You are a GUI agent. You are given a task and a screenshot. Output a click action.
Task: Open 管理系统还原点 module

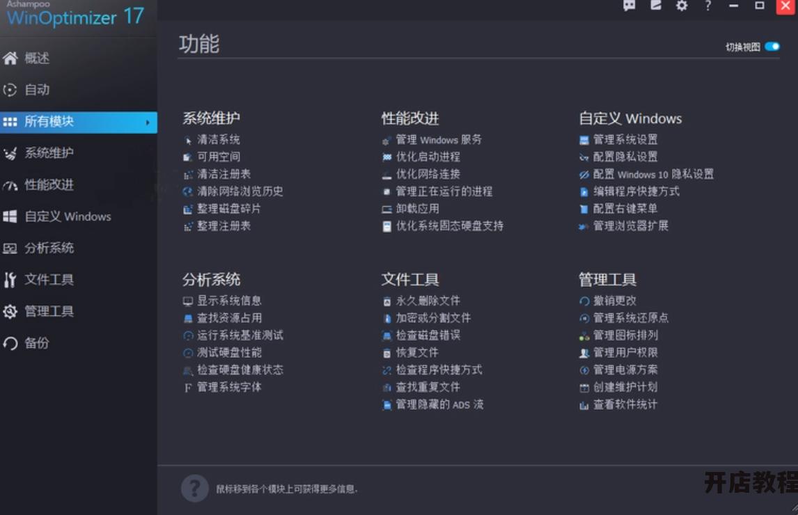coord(631,318)
